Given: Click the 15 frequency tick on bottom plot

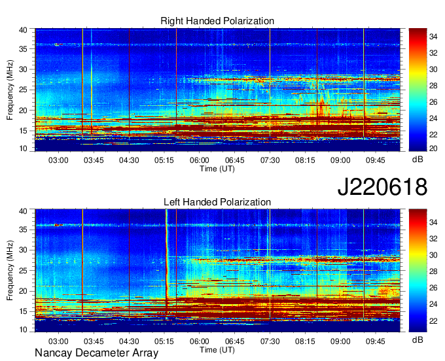Looking at the screenshot, I should [23, 311].
